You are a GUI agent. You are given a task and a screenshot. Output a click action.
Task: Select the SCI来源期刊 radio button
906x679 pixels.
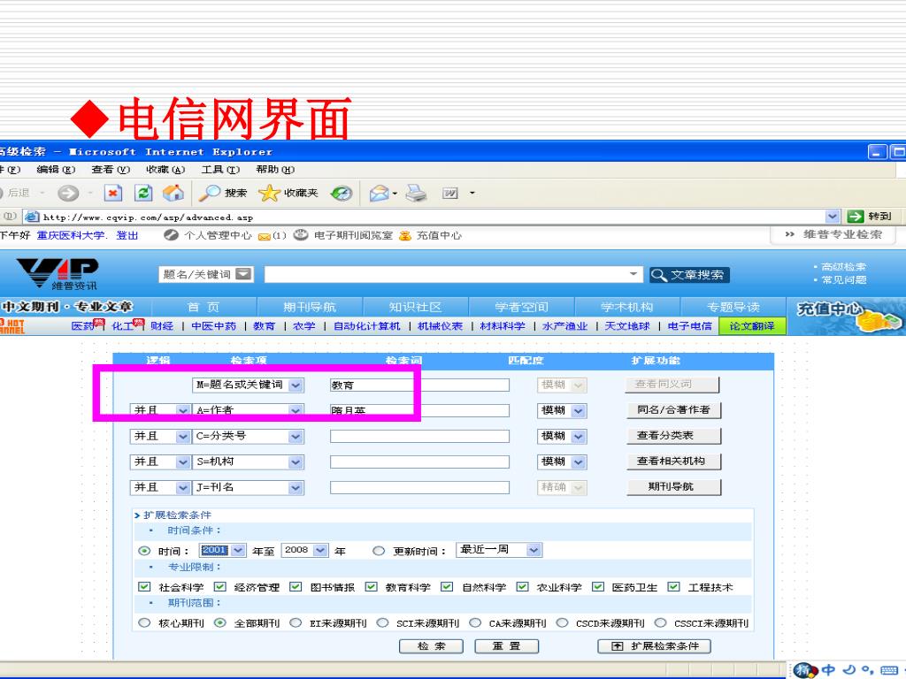tap(382, 623)
